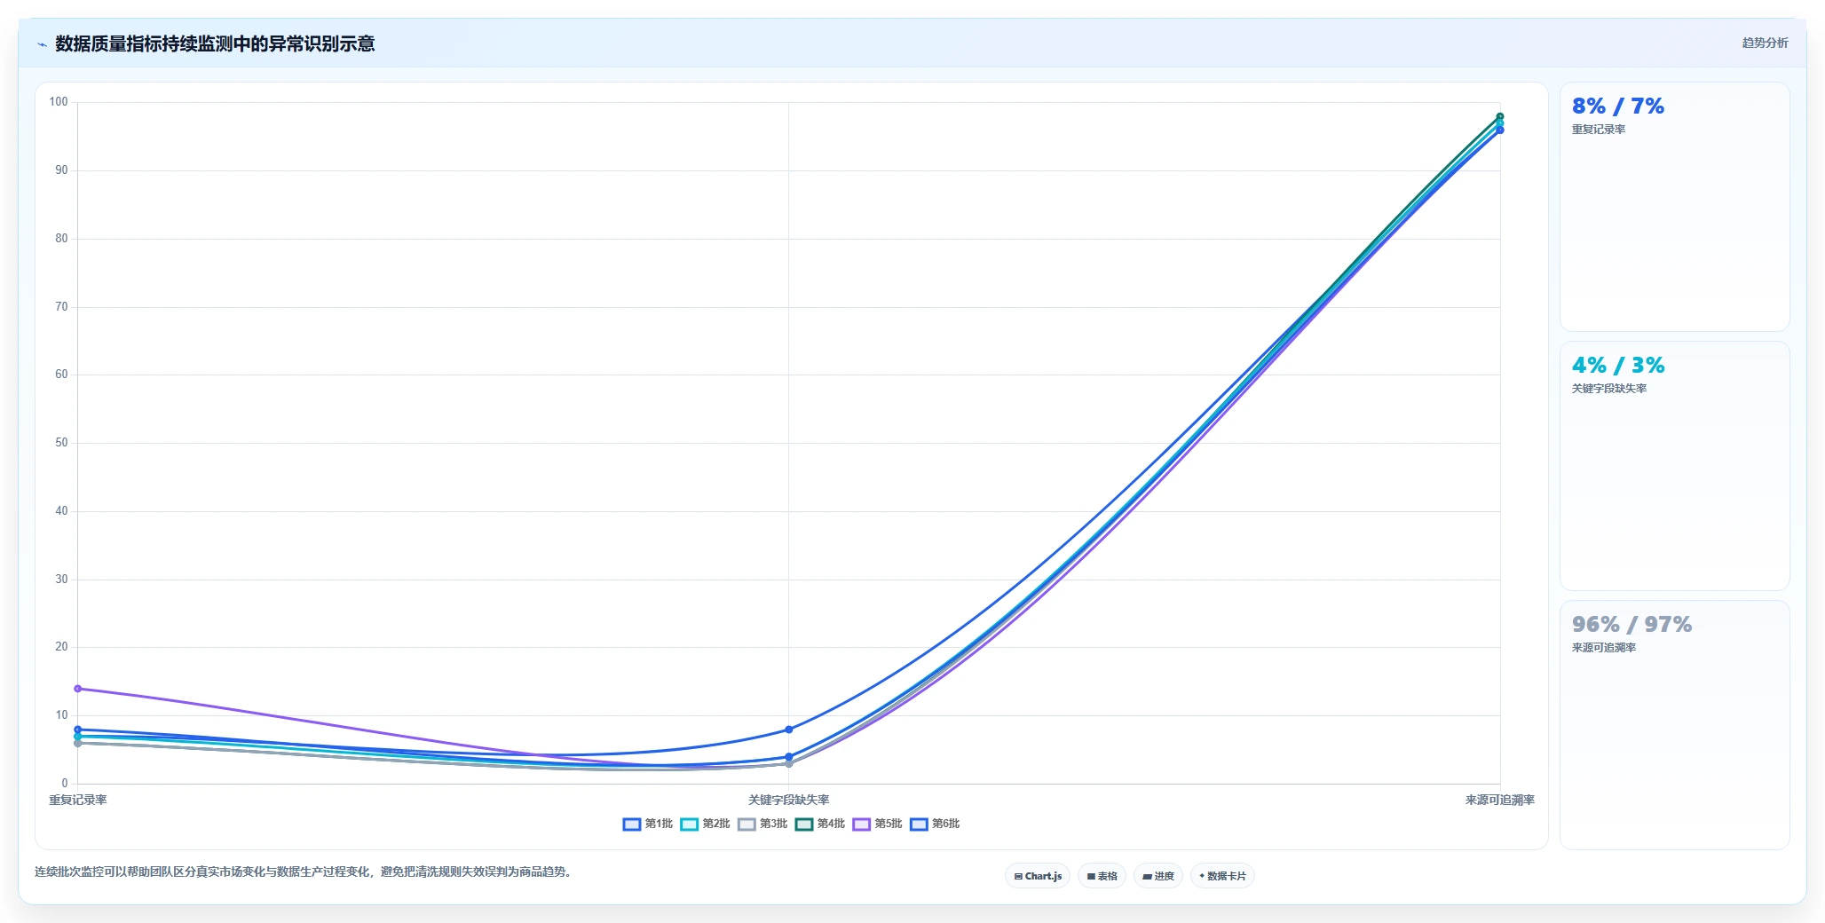Select the 4% / 3% 关键字段缺失率 card

tap(1674, 466)
